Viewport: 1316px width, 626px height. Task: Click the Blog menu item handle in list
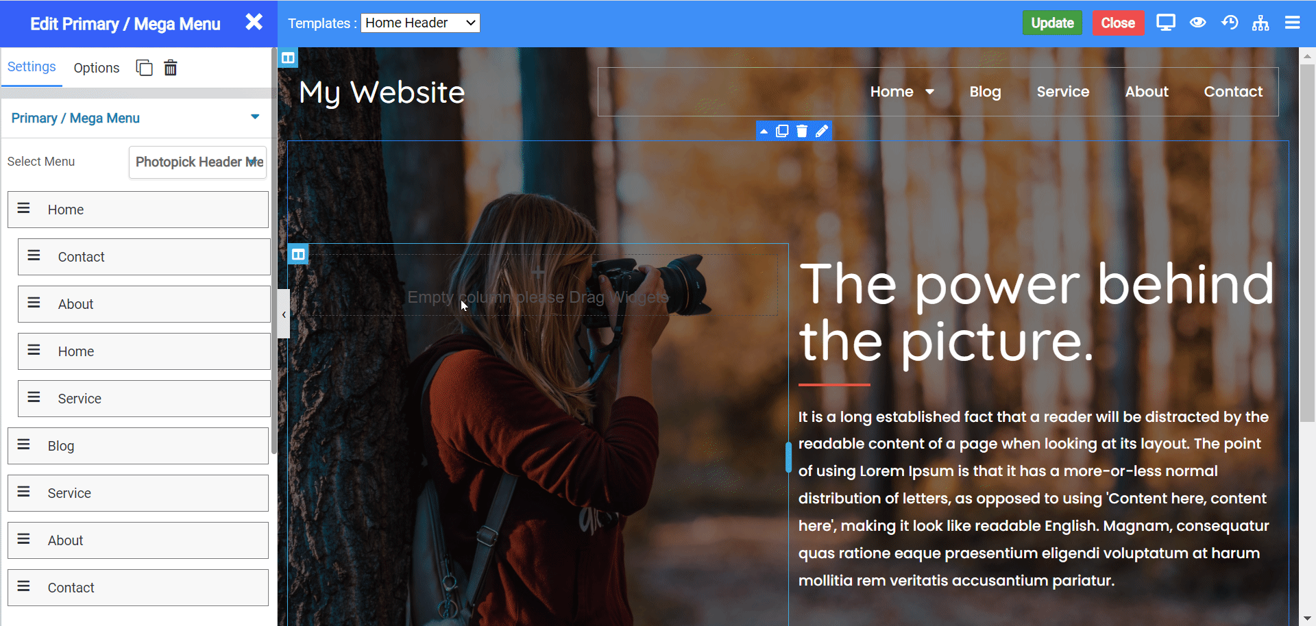pyautogui.click(x=24, y=445)
